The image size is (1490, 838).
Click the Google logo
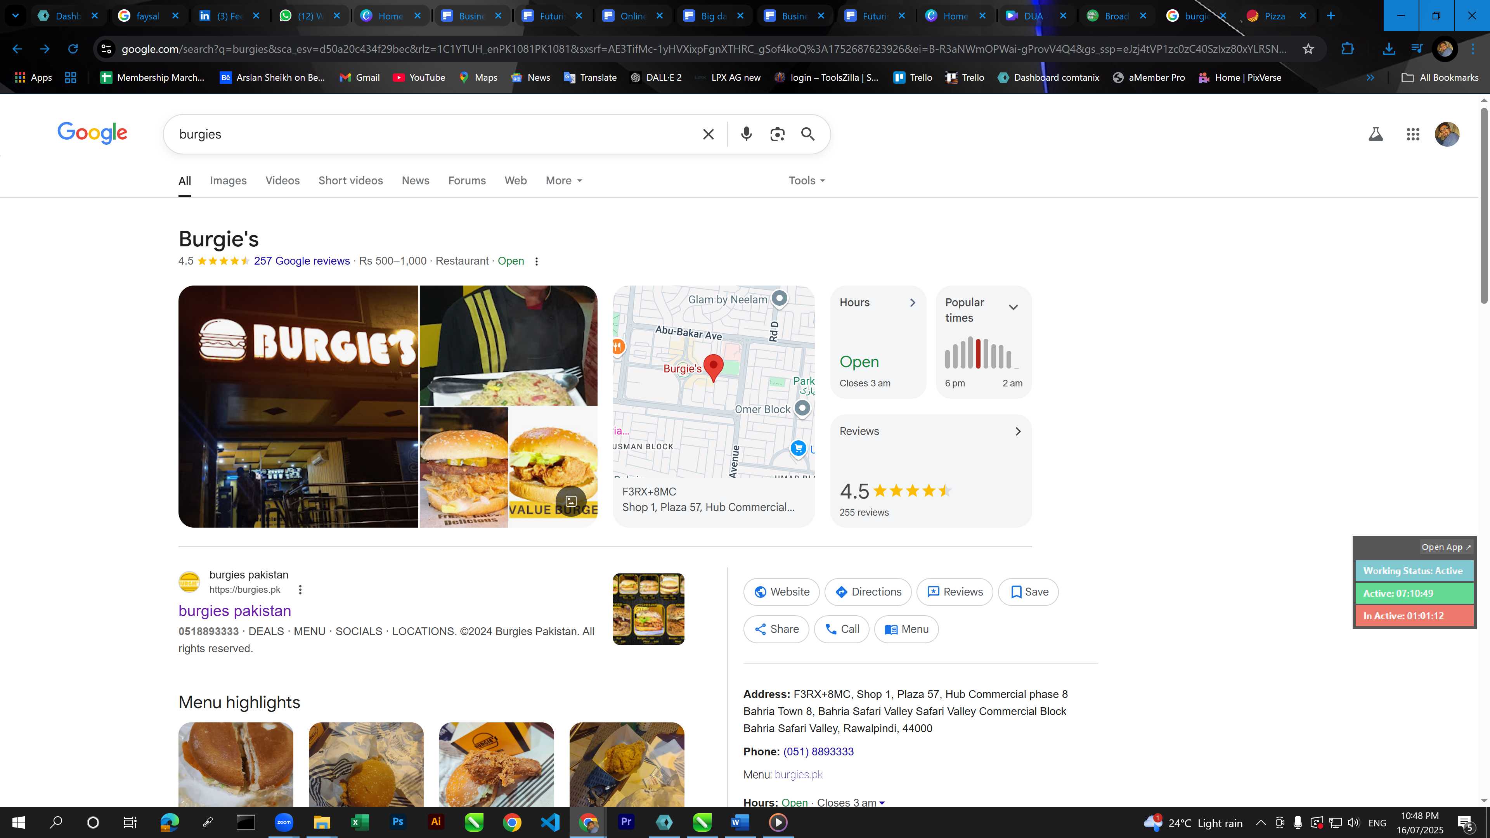coord(93,133)
